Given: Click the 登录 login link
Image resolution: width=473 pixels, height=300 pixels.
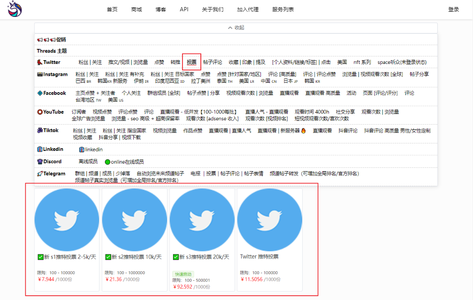Looking at the screenshot, I should point(453,9).
